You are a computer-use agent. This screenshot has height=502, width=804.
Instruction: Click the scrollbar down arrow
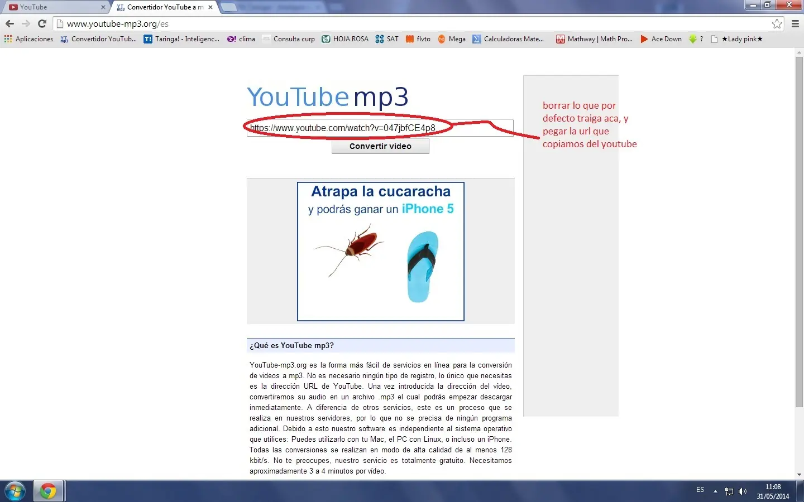[x=799, y=475]
